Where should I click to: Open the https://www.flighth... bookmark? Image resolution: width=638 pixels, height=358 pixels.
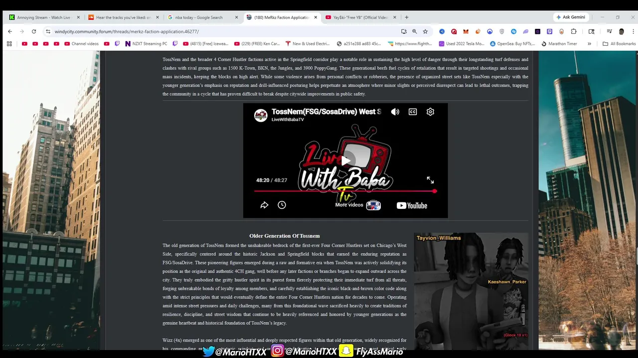410,44
